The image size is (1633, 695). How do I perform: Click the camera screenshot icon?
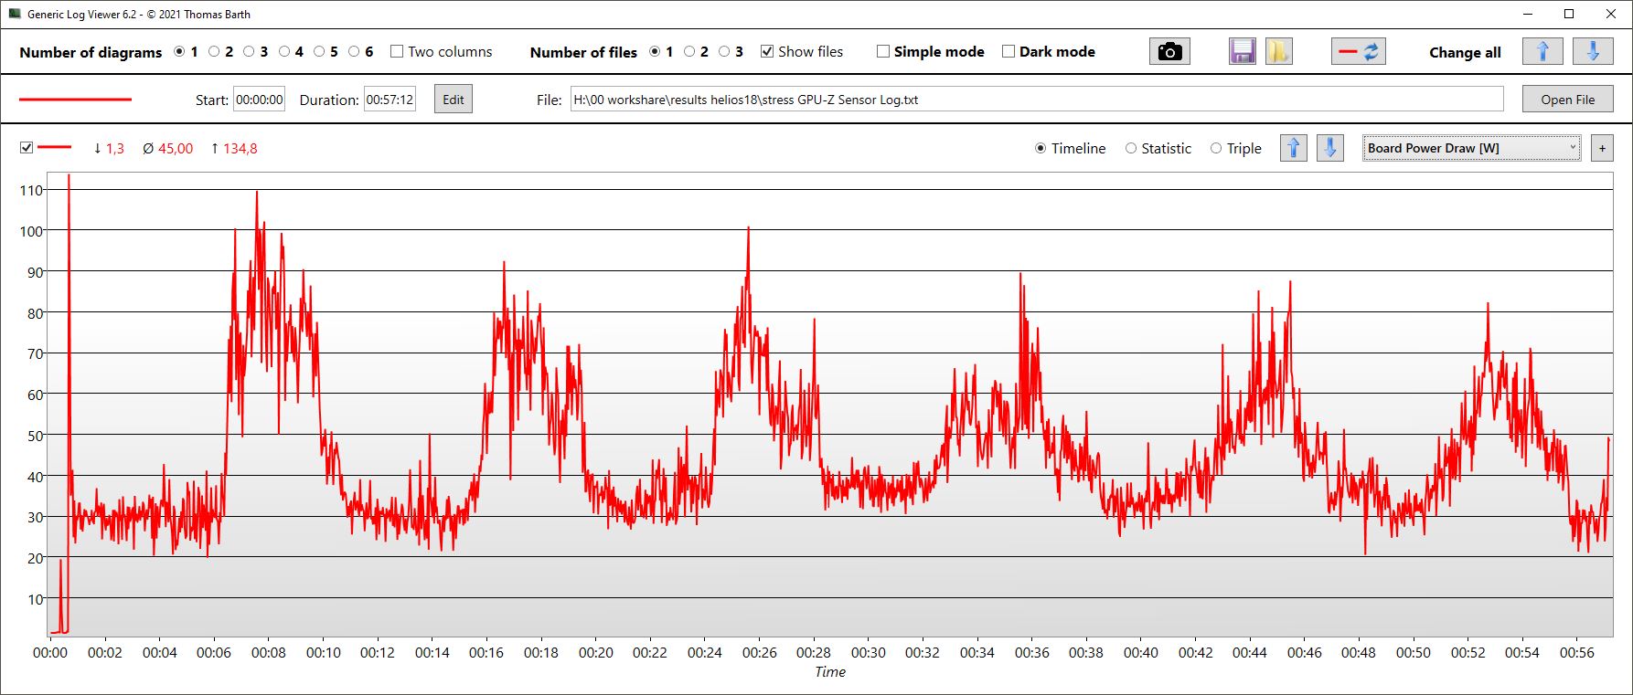pyautogui.click(x=1169, y=52)
